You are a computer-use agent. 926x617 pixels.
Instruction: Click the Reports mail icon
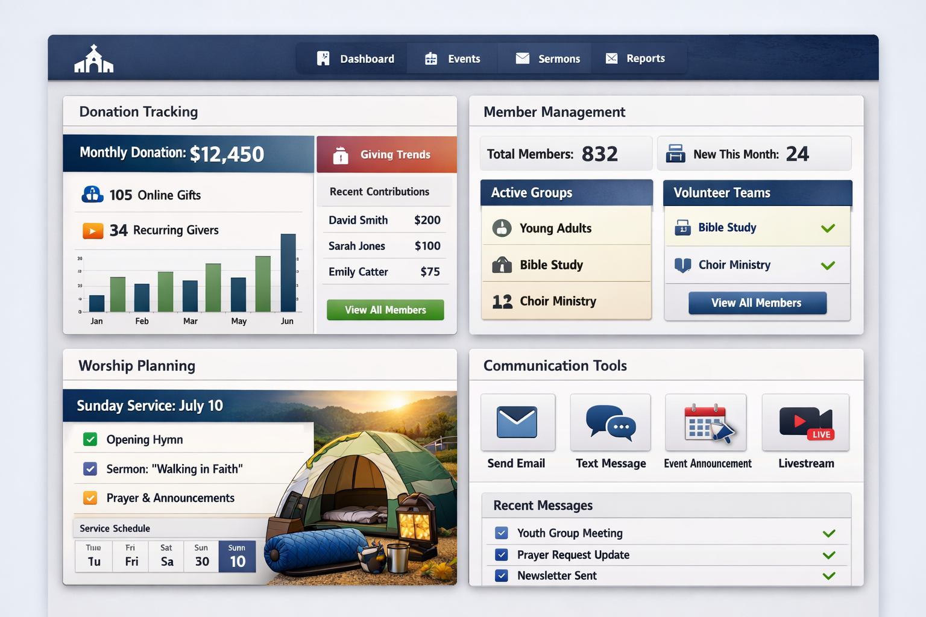[611, 58]
